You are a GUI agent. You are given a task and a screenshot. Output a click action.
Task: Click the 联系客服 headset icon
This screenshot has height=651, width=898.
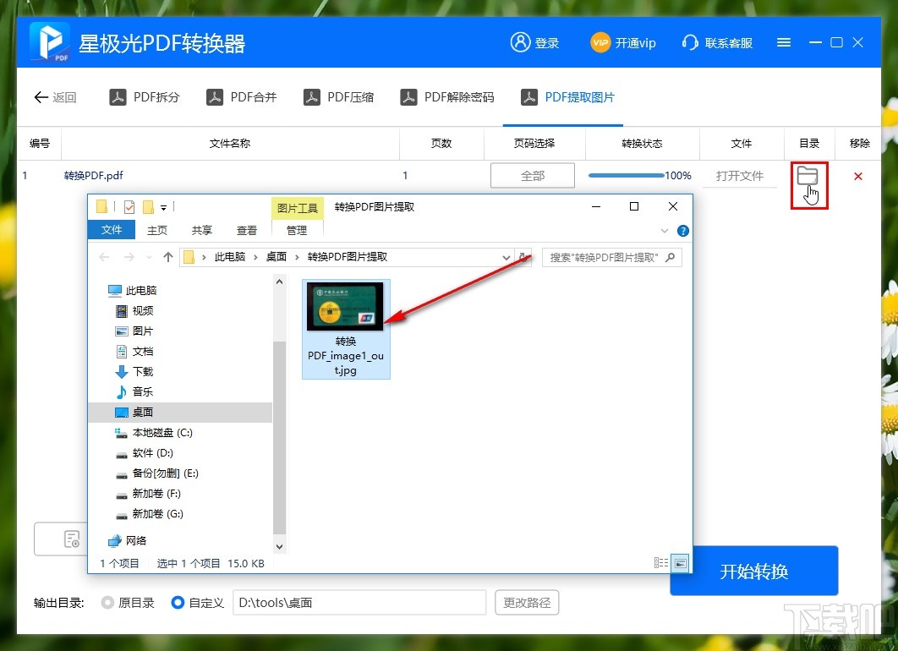[x=690, y=42]
